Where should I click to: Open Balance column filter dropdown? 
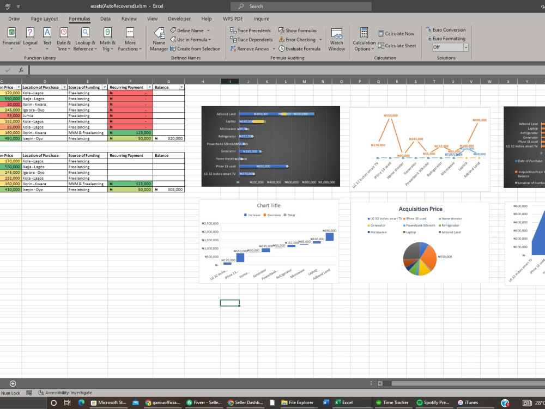point(181,87)
